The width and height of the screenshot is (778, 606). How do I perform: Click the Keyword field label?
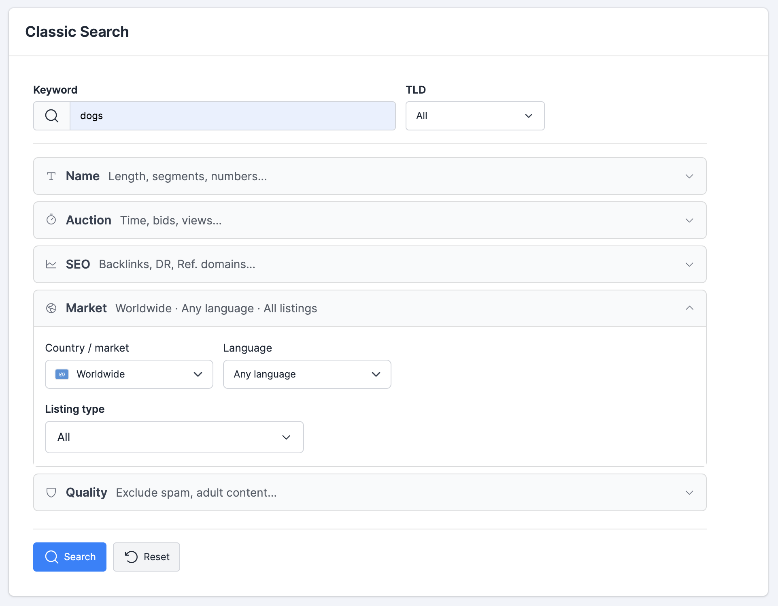[55, 90]
